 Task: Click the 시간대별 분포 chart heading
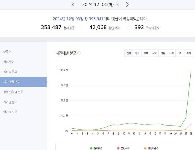point(66,53)
